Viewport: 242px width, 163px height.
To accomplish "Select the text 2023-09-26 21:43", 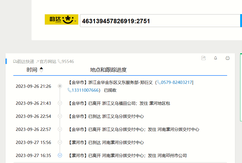I will [33, 103].
